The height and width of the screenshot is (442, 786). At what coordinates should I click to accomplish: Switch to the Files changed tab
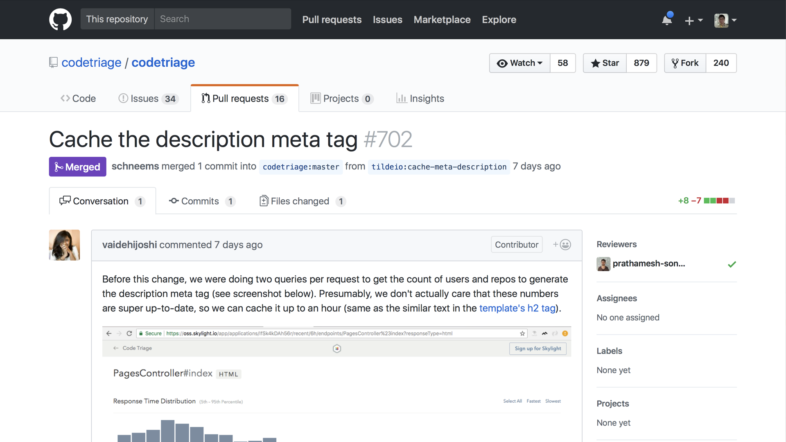tap(300, 201)
